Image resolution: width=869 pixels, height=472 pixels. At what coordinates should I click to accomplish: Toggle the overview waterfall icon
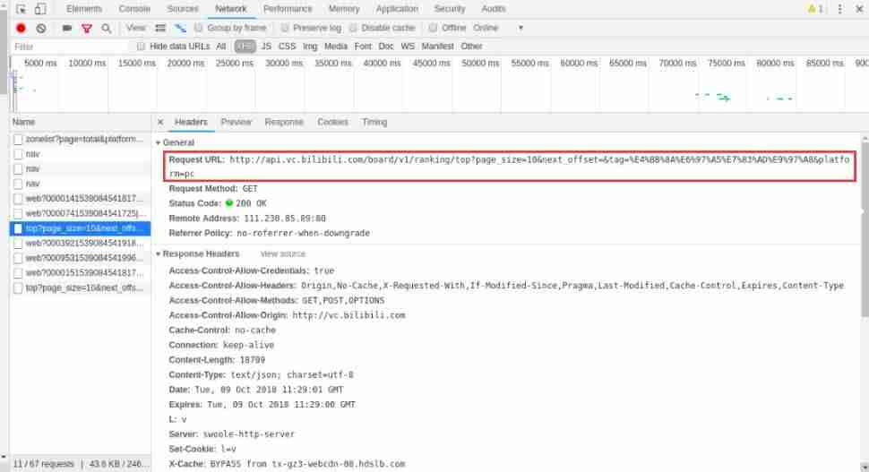(x=180, y=28)
